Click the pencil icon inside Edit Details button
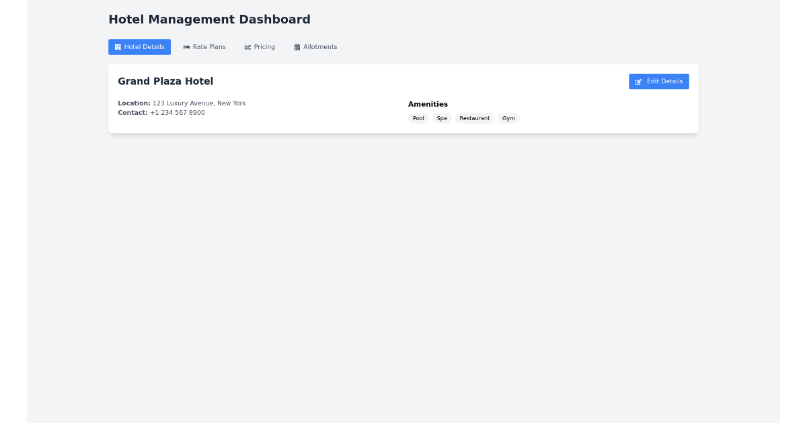 coord(639,81)
